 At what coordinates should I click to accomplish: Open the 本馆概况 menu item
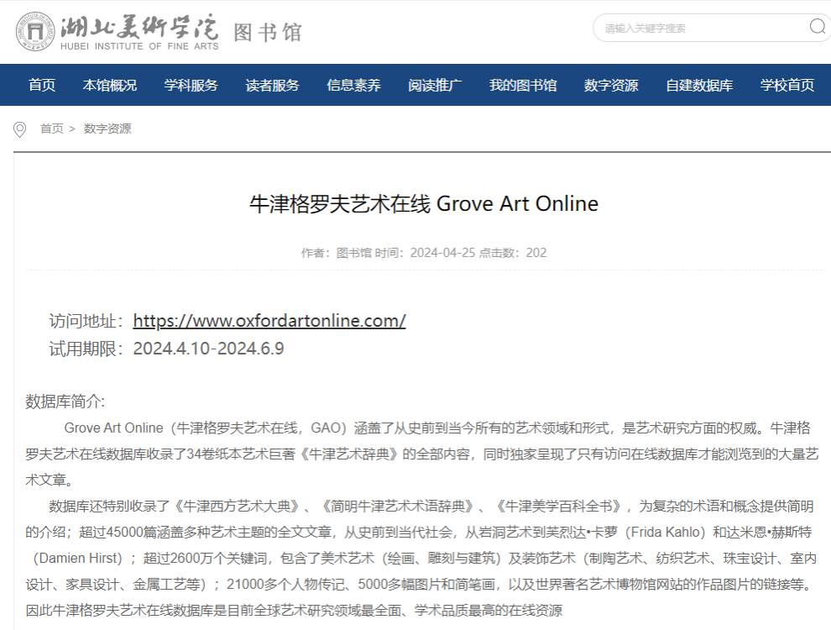point(110,85)
